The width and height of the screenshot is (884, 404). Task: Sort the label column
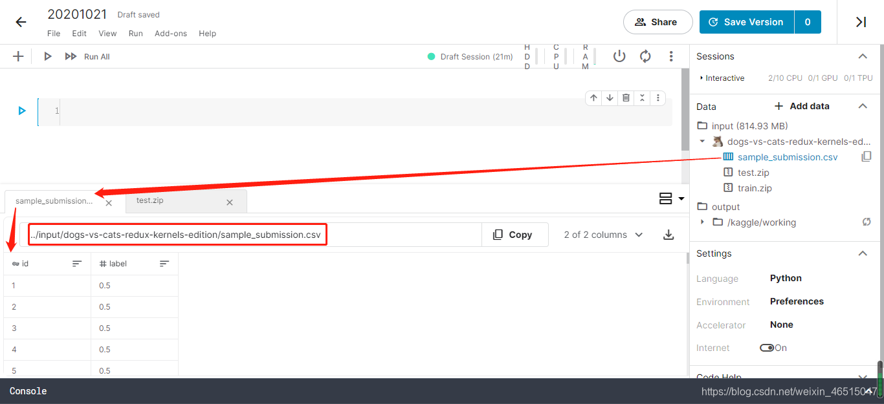pyautogui.click(x=164, y=264)
